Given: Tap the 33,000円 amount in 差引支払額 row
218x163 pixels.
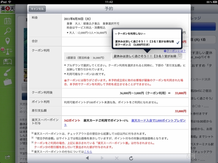Looking at the screenshot, I should click(x=180, y=111).
